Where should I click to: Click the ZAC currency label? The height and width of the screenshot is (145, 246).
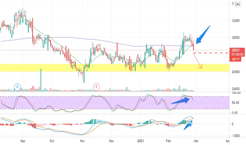238,4
